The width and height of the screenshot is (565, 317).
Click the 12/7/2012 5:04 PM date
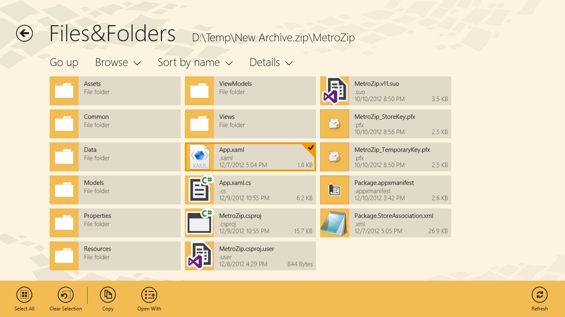pyautogui.click(x=243, y=165)
